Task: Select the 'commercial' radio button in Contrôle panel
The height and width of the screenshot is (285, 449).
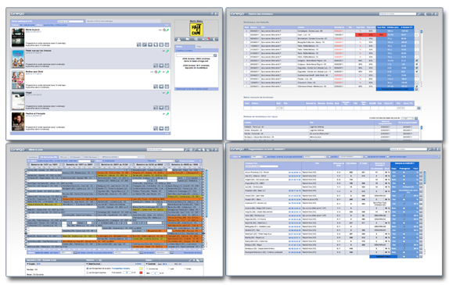Action: click(147, 269)
